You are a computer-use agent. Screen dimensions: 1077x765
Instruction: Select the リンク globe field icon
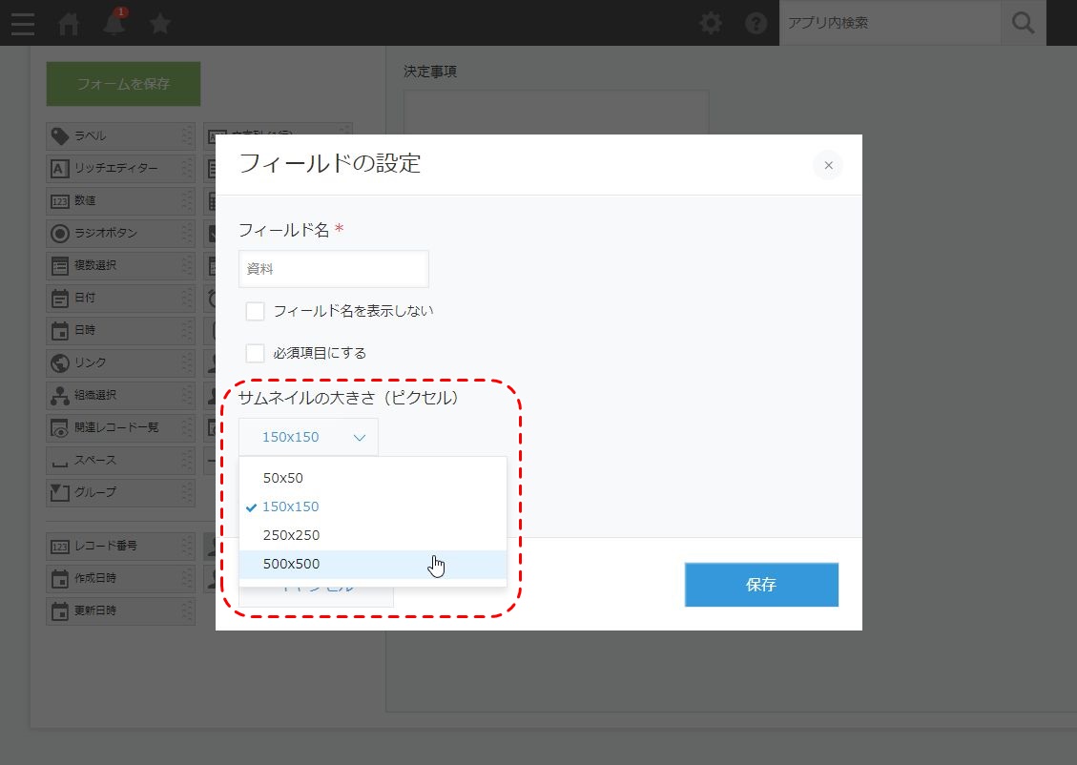point(60,362)
